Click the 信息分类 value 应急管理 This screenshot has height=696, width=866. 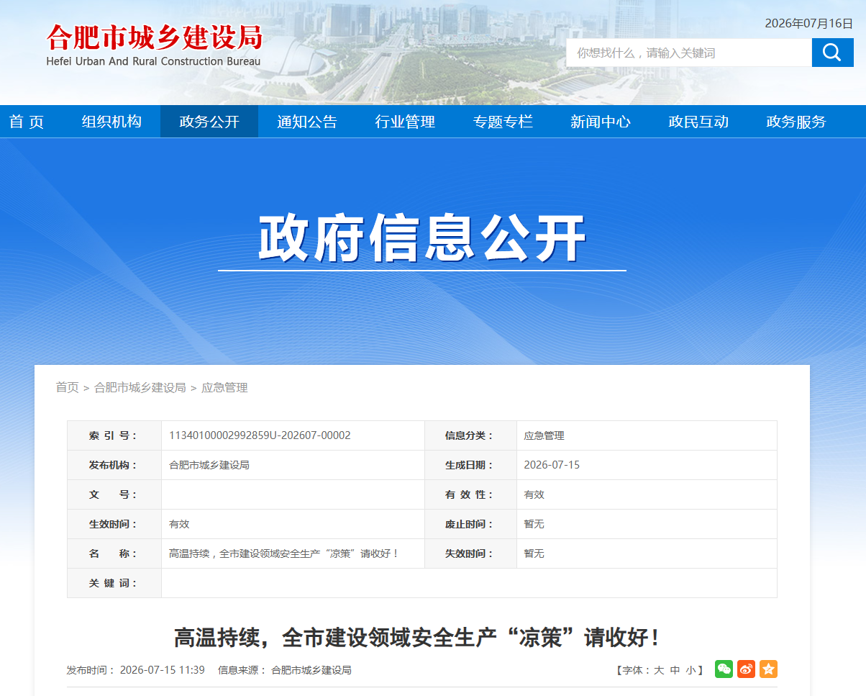[544, 435]
